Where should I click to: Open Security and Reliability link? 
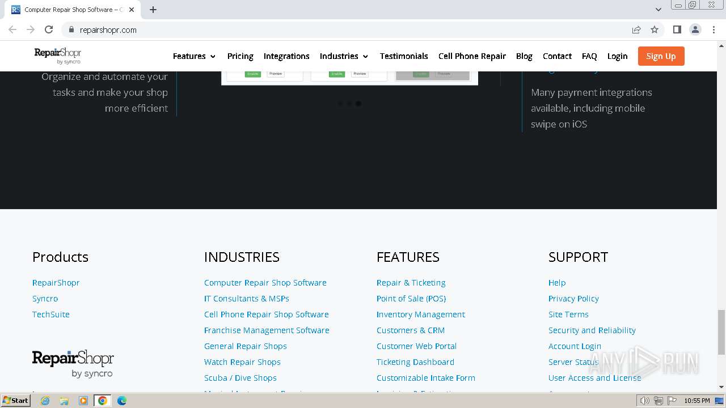tap(592, 330)
